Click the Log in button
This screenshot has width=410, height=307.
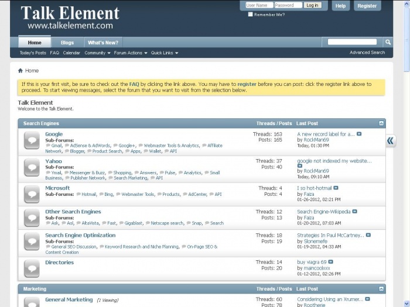pos(312,5)
